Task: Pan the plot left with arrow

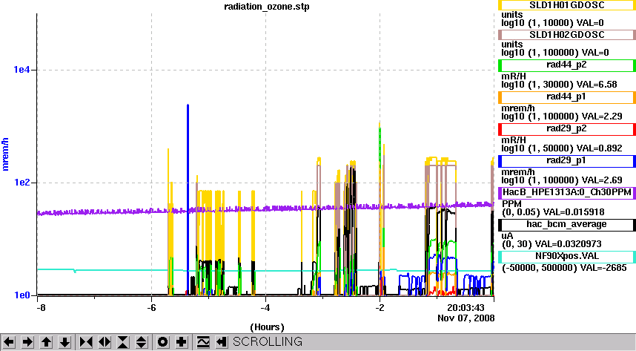Action: (9, 342)
